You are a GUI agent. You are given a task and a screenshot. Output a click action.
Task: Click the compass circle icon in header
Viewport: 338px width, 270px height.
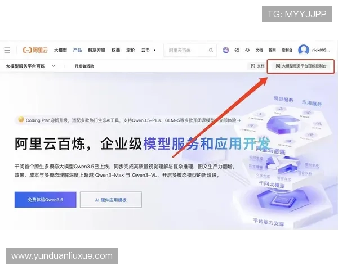point(237,50)
